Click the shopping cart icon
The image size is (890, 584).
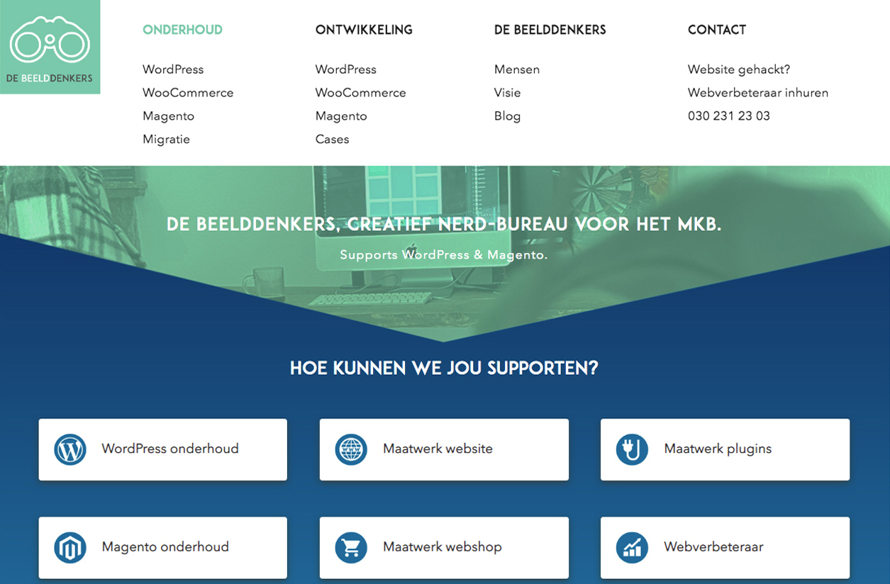click(x=351, y=547)
